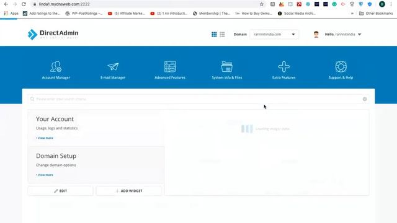This screenshot has height=223, width=397.
Task: Click the browser address bar URL
Action: tap(65, 4)
